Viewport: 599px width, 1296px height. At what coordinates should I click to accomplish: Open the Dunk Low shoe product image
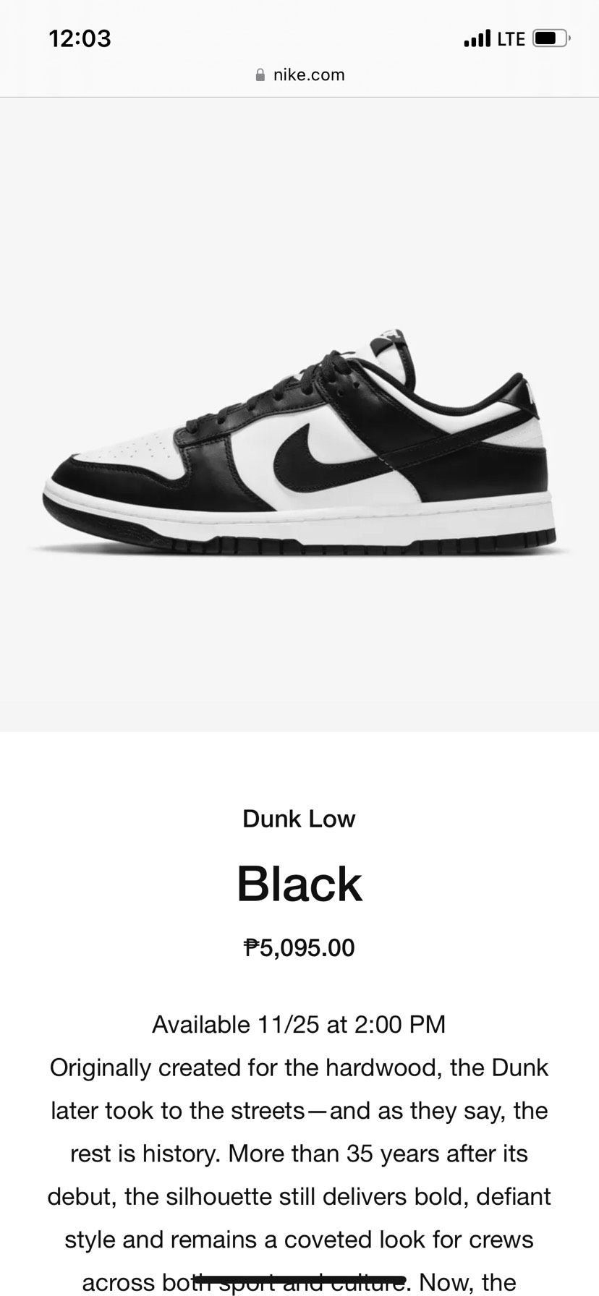(299, 414)
